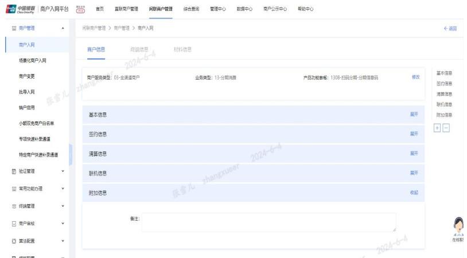Click the 商户管理 sidebar icon
This screenshot has width=467, height=258.
point(14,28)
